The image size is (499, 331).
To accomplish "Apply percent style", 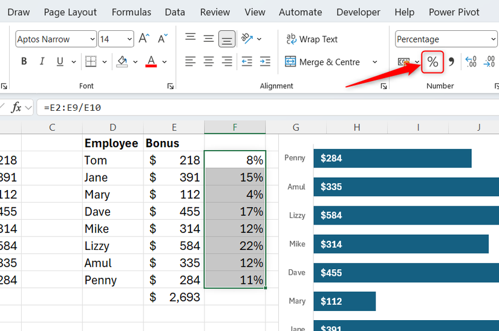I will pyautogui.click(x=432, y=62).
